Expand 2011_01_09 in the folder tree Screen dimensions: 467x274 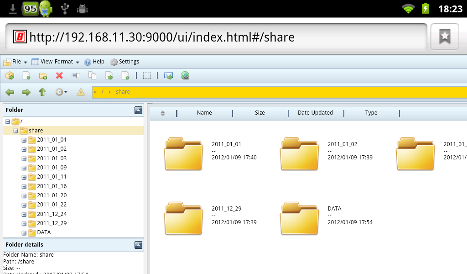(24, 168)
